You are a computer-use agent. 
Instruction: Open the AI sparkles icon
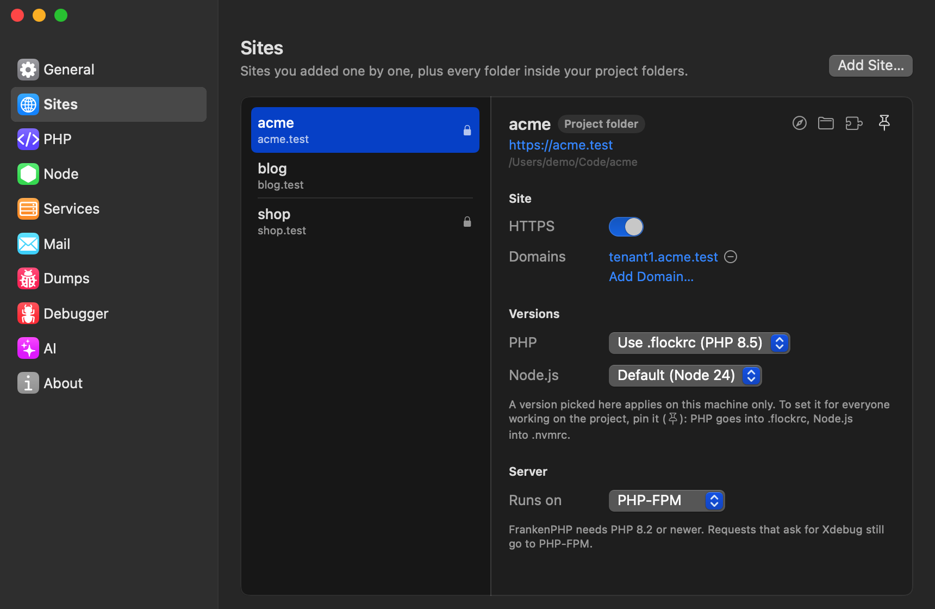(28, 348)
